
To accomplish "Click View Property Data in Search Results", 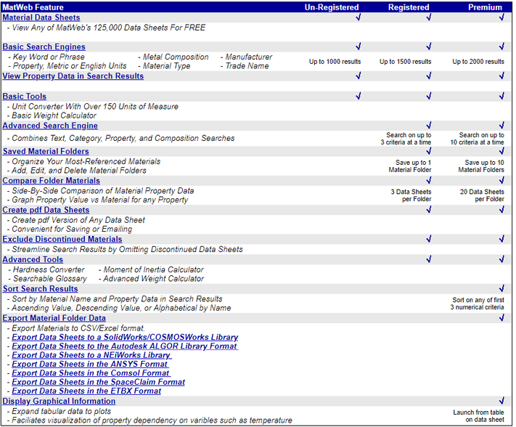I will coord(73,76).
